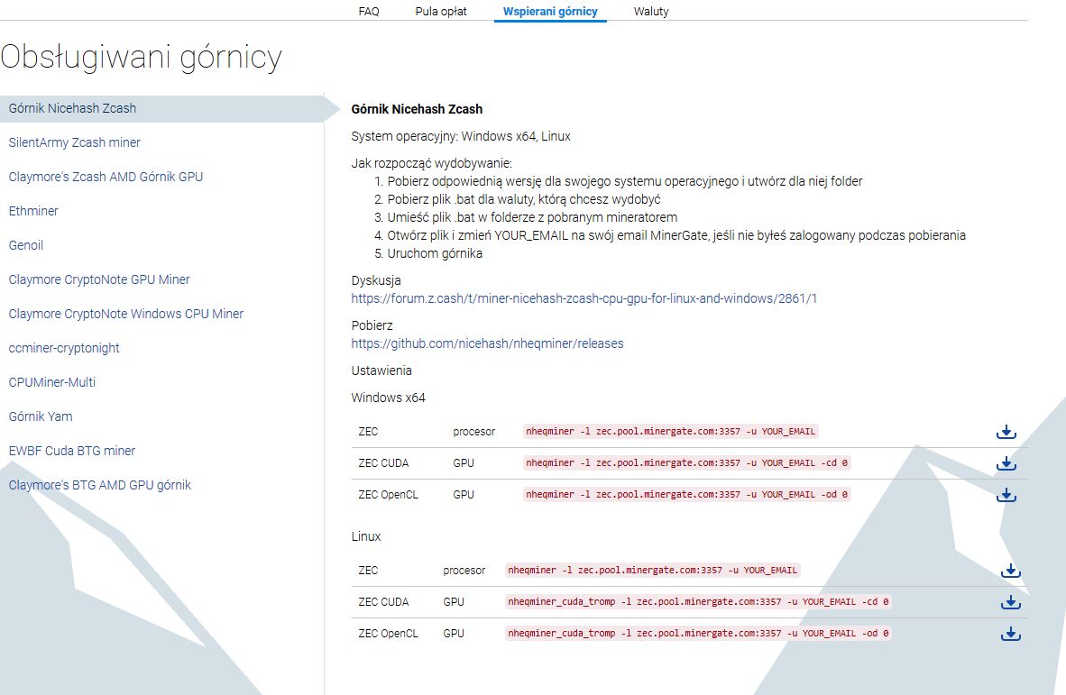
Task: Open the CPUMiner-Multi entry
Action: coord(51,382)
